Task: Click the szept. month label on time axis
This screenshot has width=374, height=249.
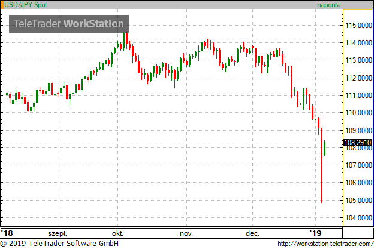Action: click(58, 233)
